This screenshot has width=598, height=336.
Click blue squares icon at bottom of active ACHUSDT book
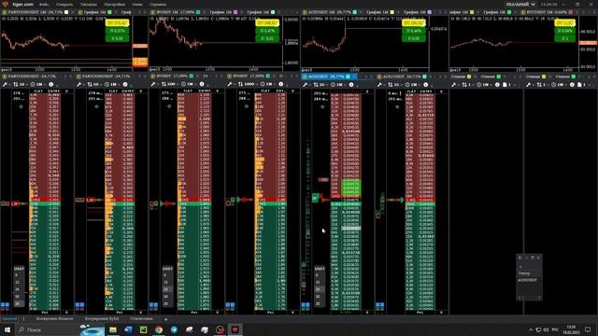[306, 305]
